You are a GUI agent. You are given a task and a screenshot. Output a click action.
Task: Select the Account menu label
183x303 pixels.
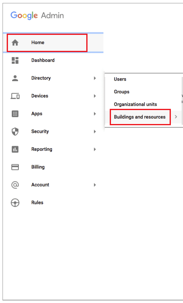40,185
